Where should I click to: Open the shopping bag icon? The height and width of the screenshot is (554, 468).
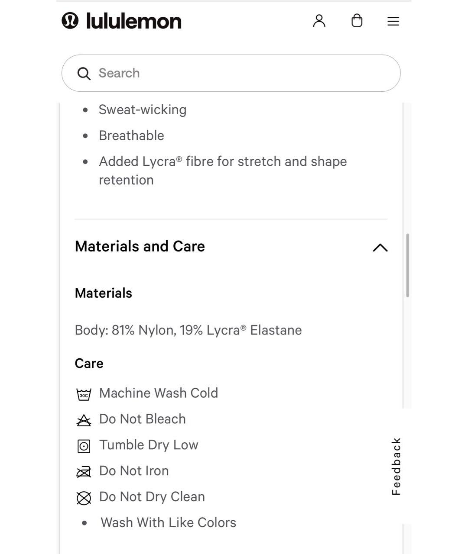(357, 21)
